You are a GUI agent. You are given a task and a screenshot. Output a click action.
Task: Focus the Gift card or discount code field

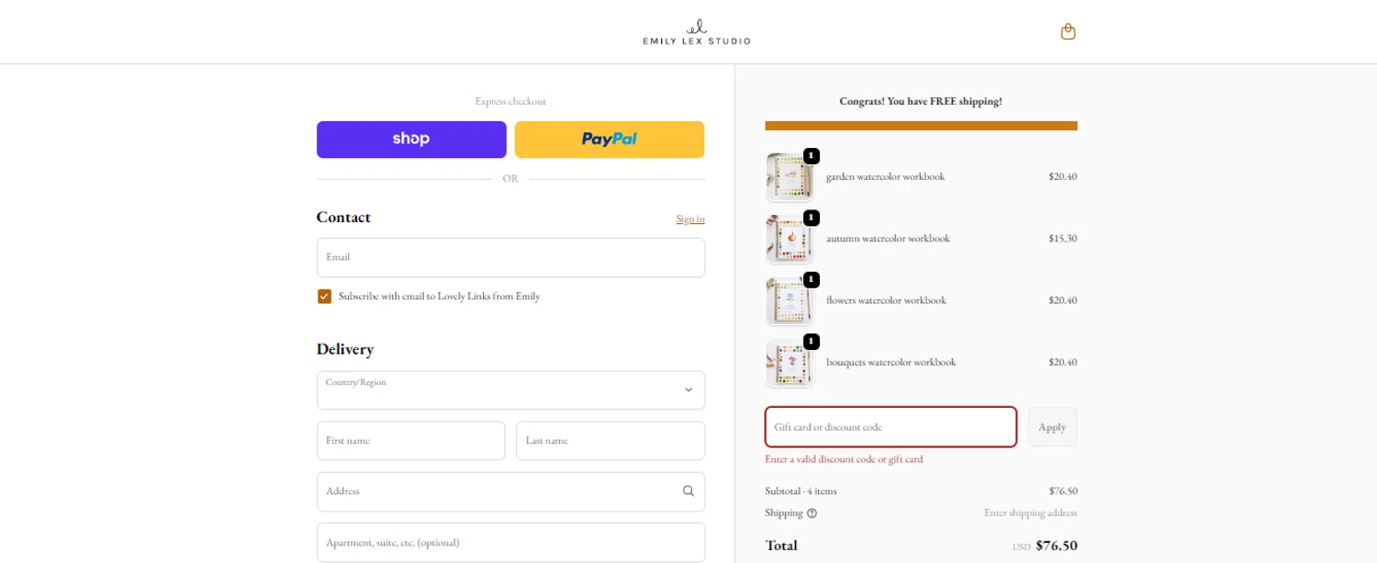(x=890, y=427)
